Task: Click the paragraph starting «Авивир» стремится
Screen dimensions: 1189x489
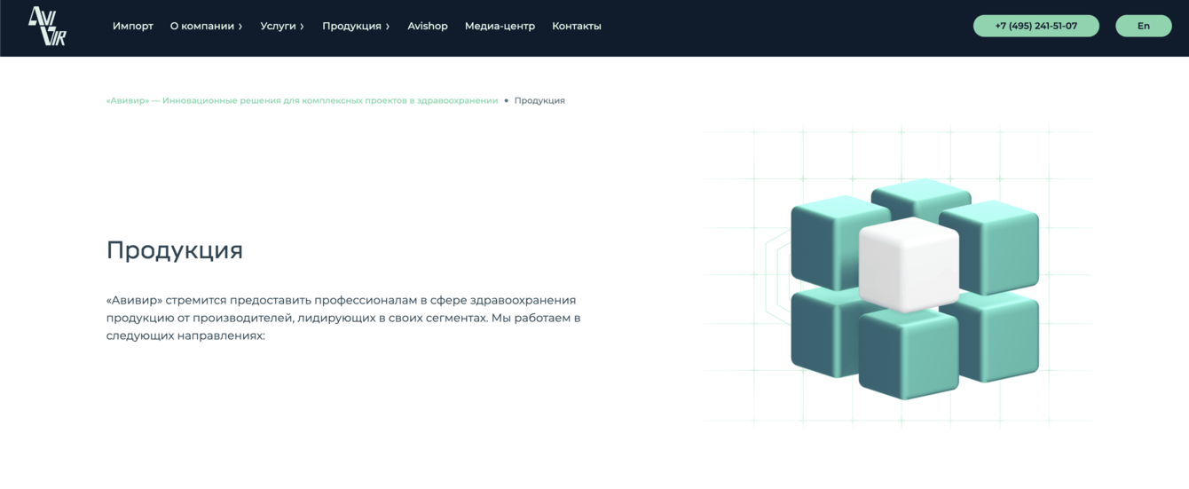Action: click(x=343, y=318)
